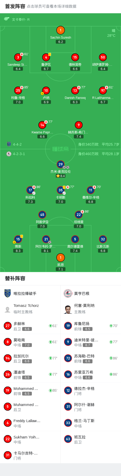
Task: Tap goalkeeper Sachin Suresh's number 1 badge
Action: click(x=60, y=30)
